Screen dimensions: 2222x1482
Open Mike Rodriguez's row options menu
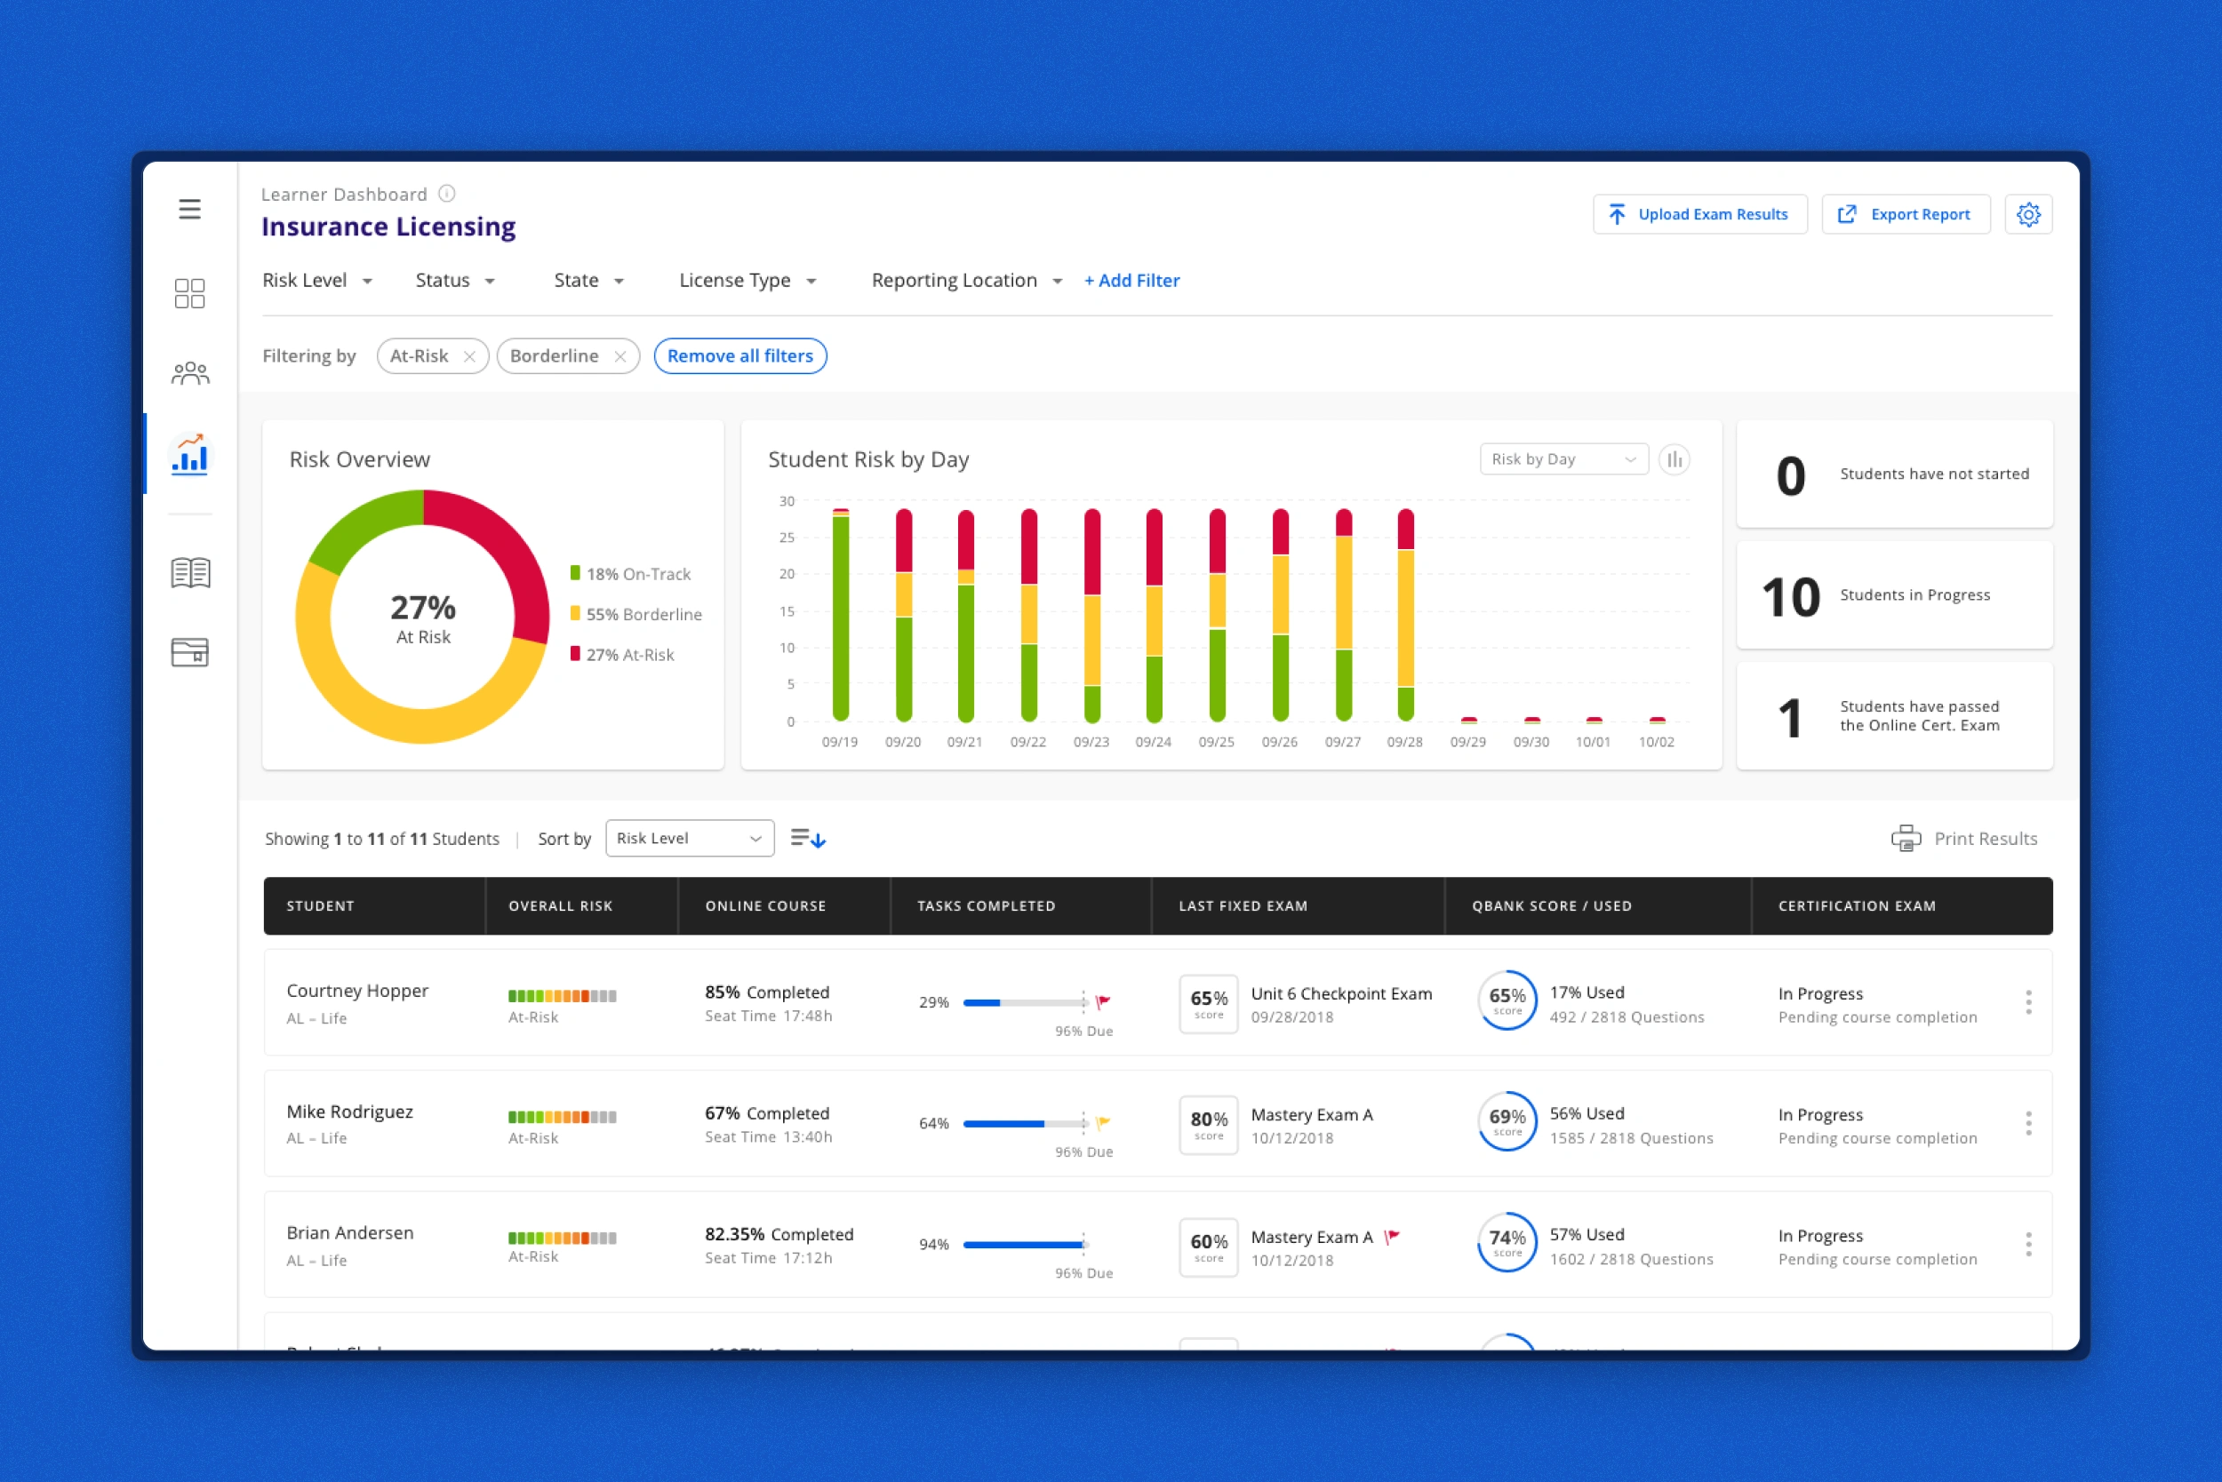coord(2027,1123)
